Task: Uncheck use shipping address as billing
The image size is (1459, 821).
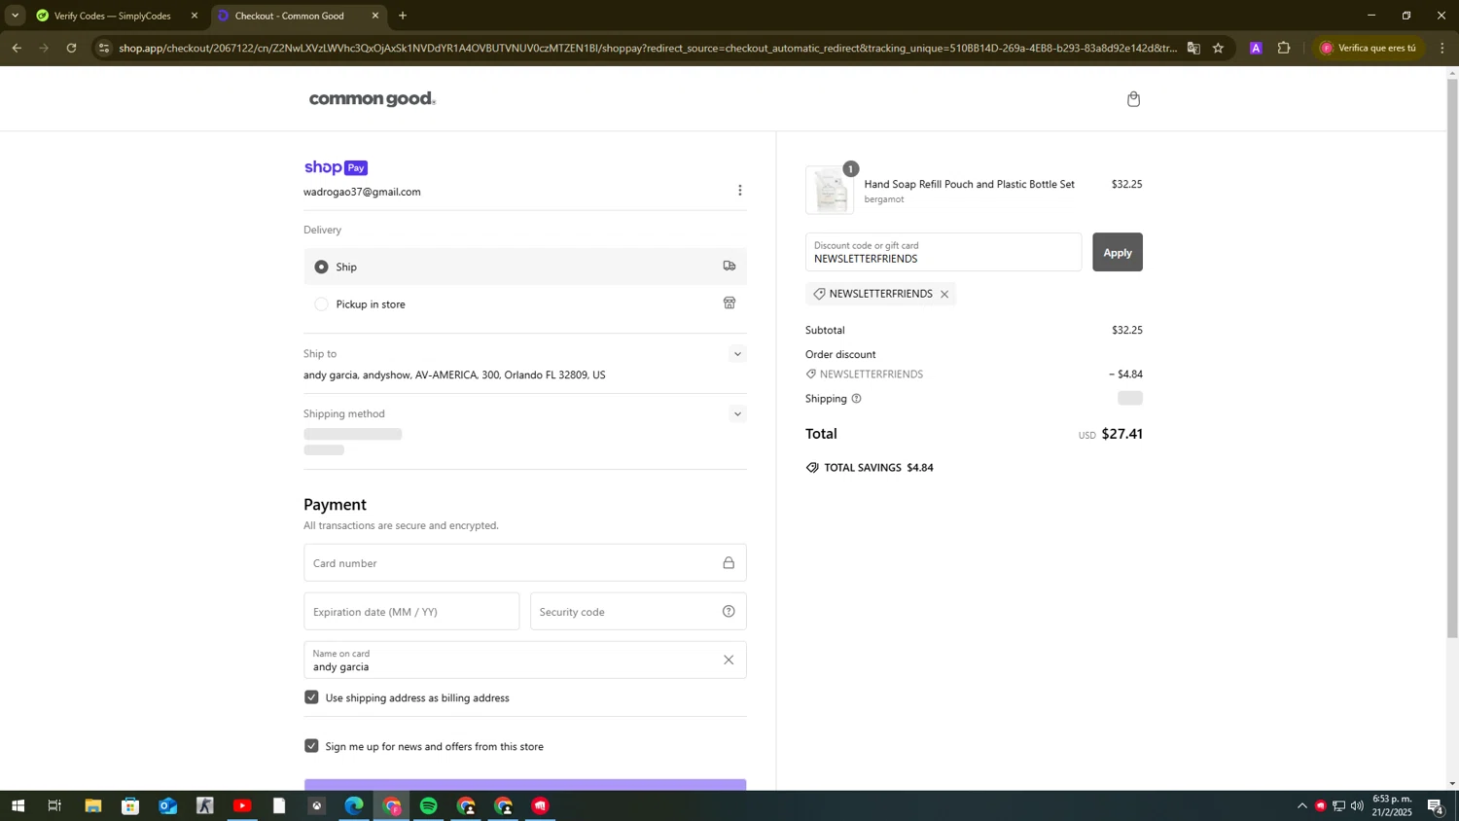Action: pos(311,697)
